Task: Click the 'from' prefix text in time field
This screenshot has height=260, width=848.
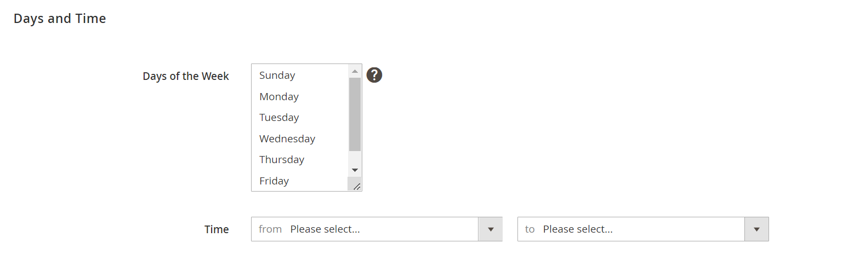Action: [x=270, y=229]
